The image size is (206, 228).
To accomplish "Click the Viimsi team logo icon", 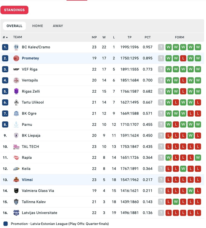I will (16, 180).
